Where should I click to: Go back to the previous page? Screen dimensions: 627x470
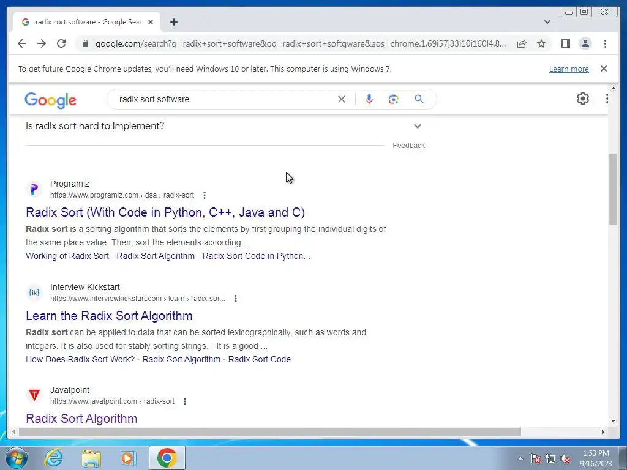[22, 43]
